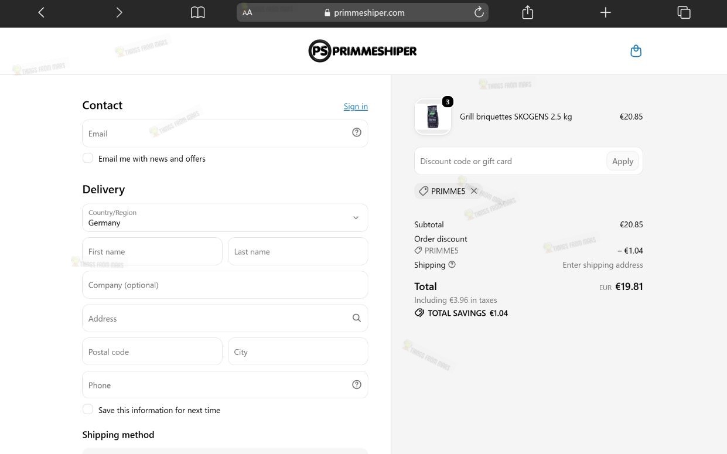Click the quantity badge 3 on product
The height and width of the screenshot is (454, 727).
[x=448, y=102]
